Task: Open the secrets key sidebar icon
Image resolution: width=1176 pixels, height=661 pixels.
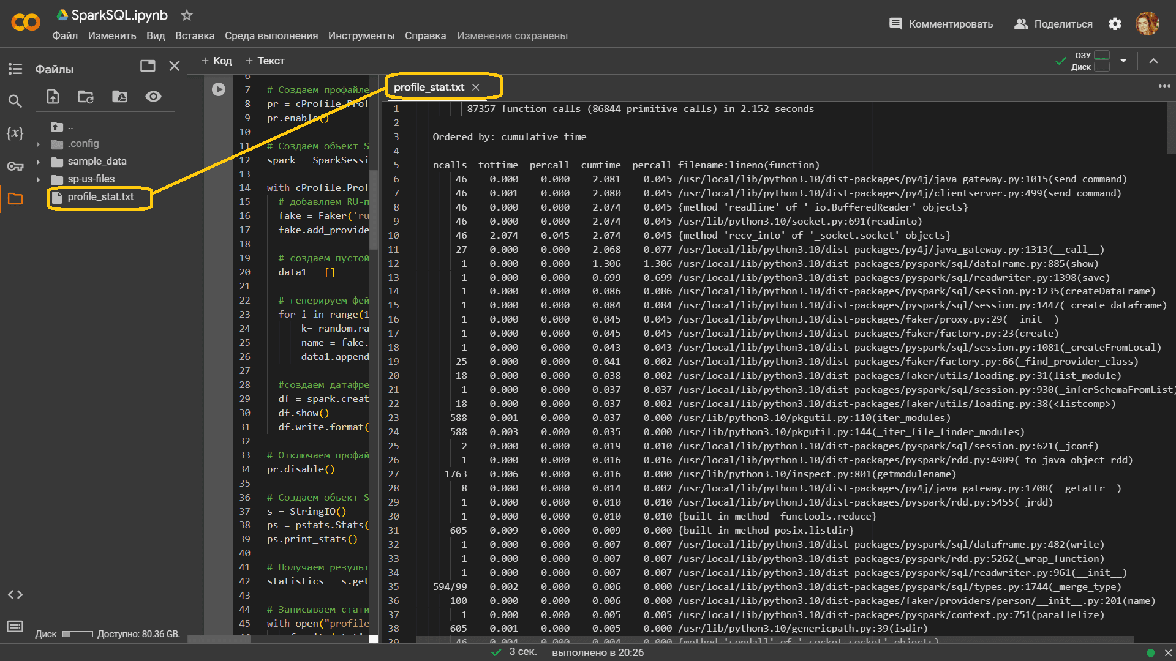Action: click(15, 166)
